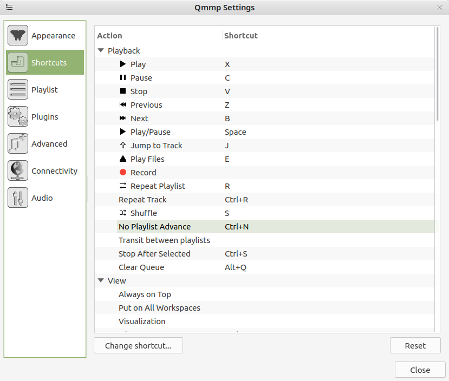This screenshot has width=449, height=381.
Task: Click the Change shortcut... button
Action: pyautogui.click(x=138, y=345)
